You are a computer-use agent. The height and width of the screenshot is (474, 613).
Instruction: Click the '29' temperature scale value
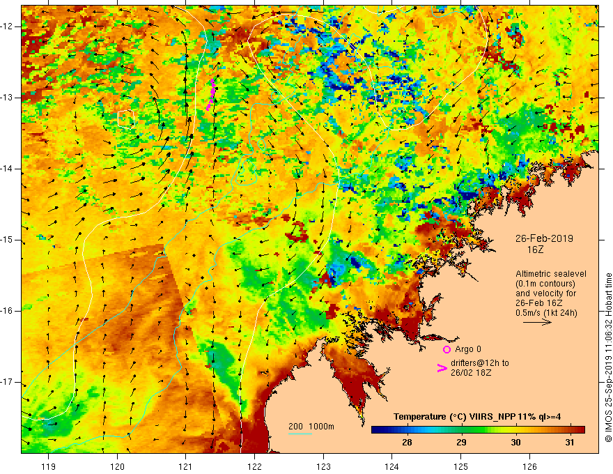pos(461,442)
